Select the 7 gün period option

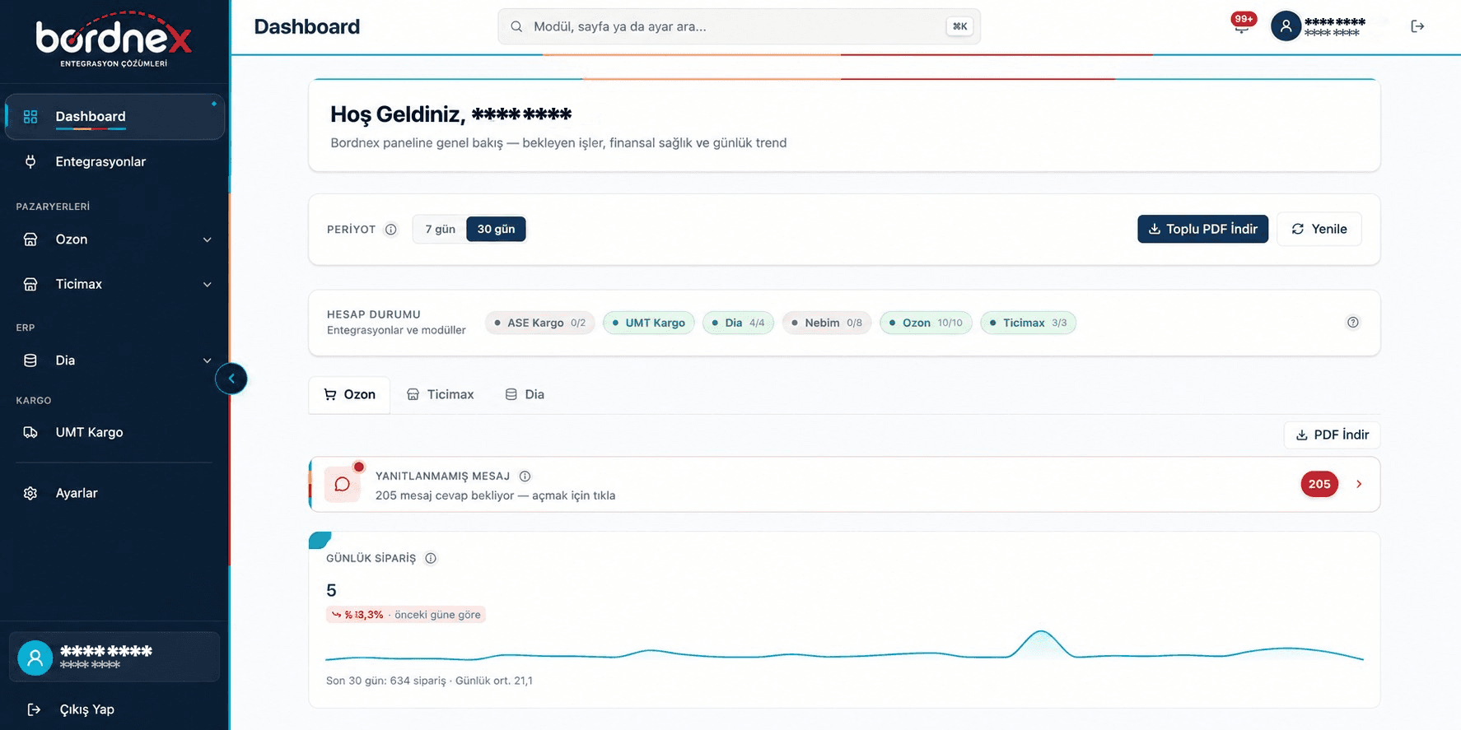click(440, 230)
